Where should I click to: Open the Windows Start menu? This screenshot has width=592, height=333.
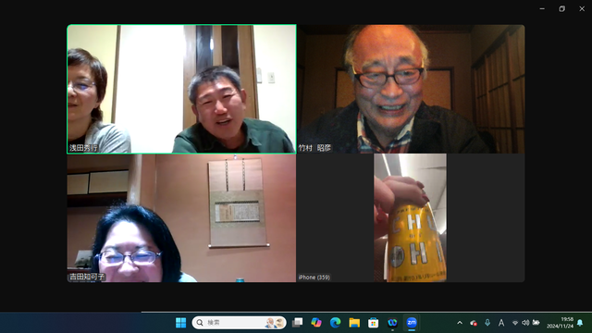pos(181,323)
